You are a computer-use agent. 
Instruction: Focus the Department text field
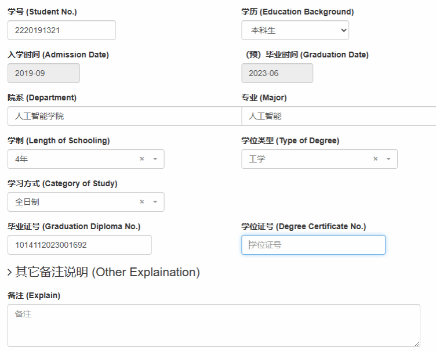point(124,116)
